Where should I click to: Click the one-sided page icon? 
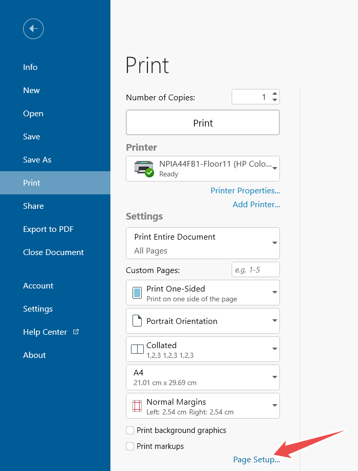click(x=137, y=293)
